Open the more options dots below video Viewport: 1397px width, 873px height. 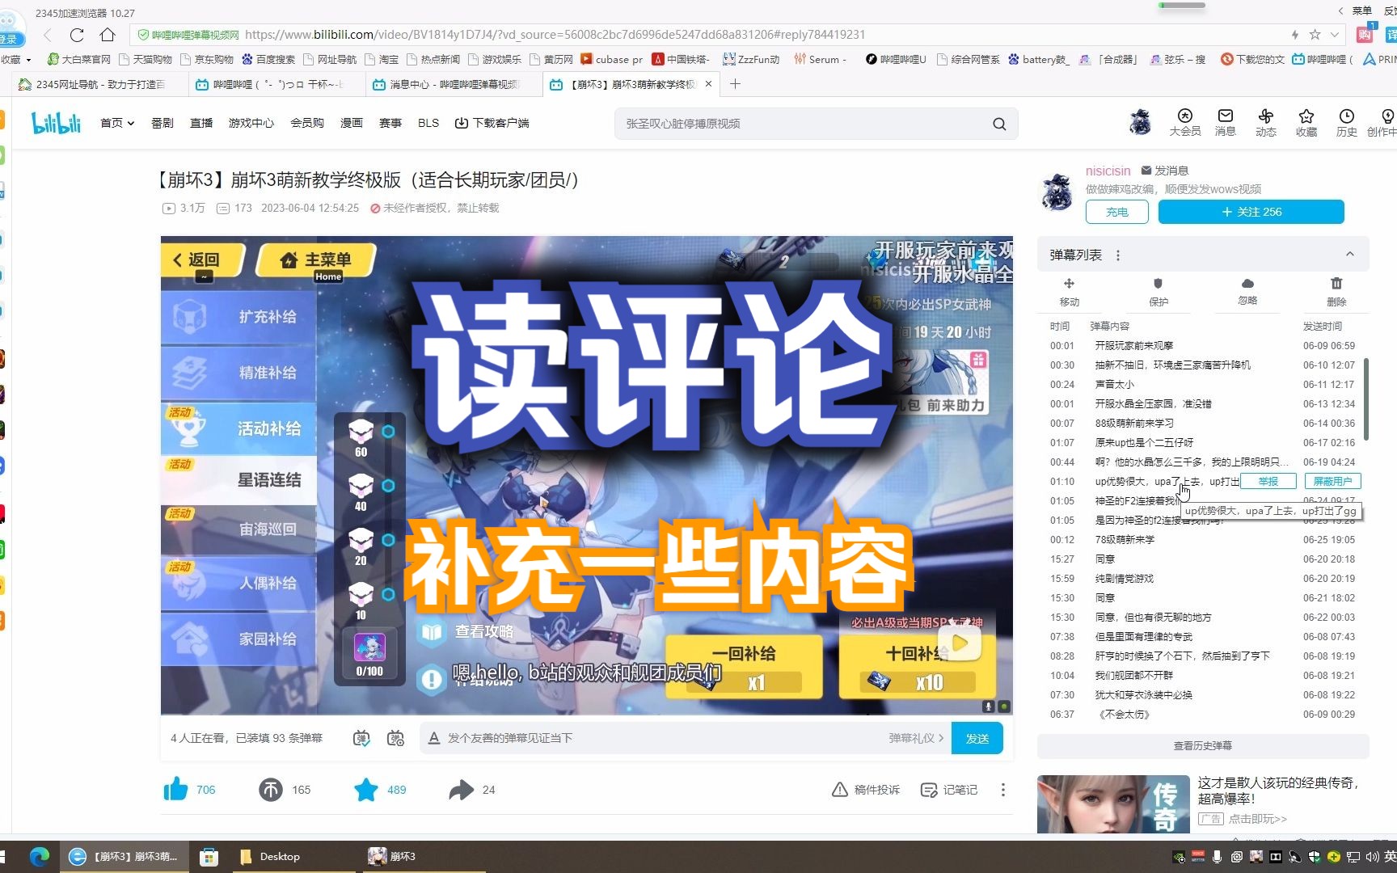pyautogui.click(x=1003, y=790)
